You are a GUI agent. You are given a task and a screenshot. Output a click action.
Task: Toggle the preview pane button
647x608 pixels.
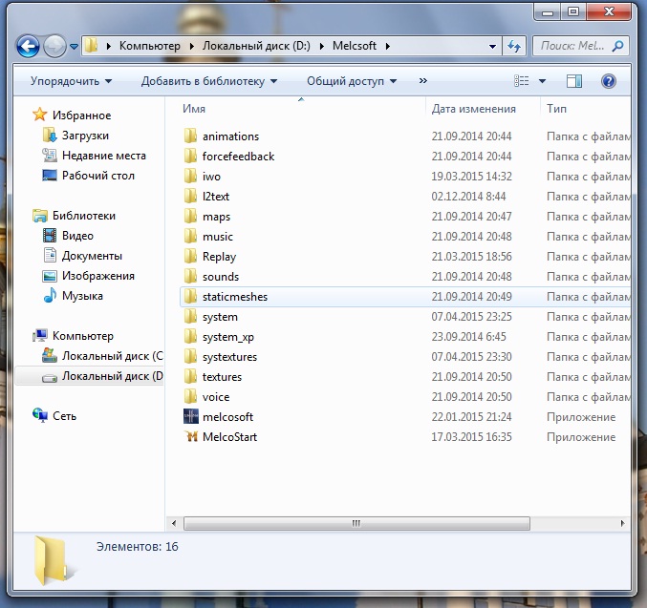point(574,81)
